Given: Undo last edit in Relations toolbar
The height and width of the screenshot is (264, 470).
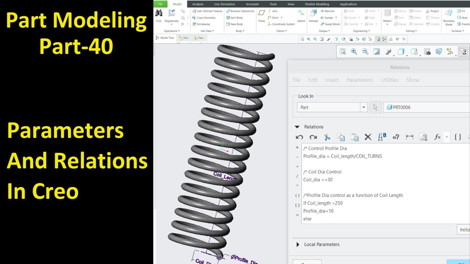Looking at the screenshot, I should pyautogui.click(x=299, y=137).
